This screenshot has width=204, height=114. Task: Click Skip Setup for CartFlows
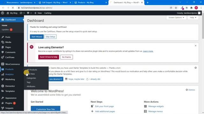[x=50, y=37]
